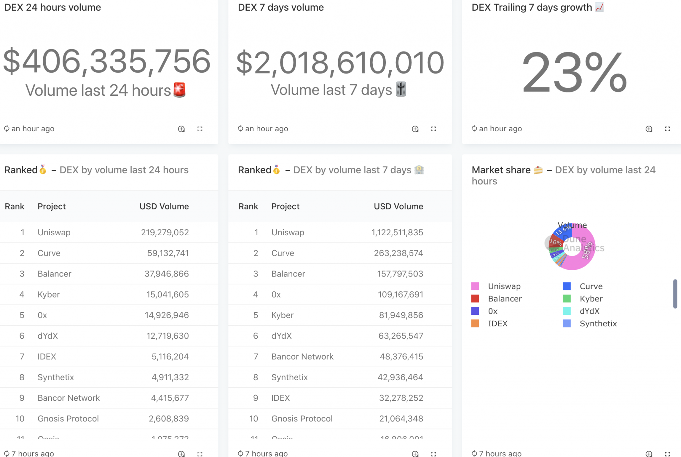Sort 24 hours table by Rank header
This screenshot has width=681, height=457.
(x=15, y=206)
